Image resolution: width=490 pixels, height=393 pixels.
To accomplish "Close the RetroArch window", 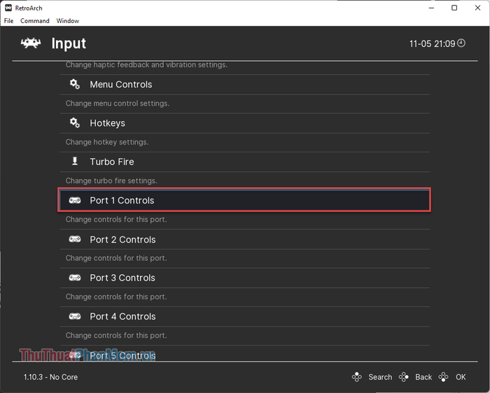I will point(477,8).
